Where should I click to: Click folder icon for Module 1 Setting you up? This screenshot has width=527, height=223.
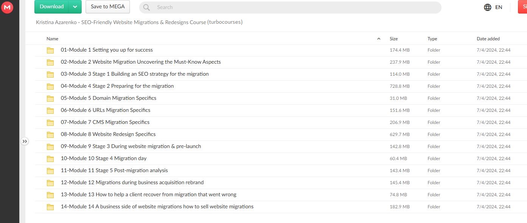tap(50, 50)
